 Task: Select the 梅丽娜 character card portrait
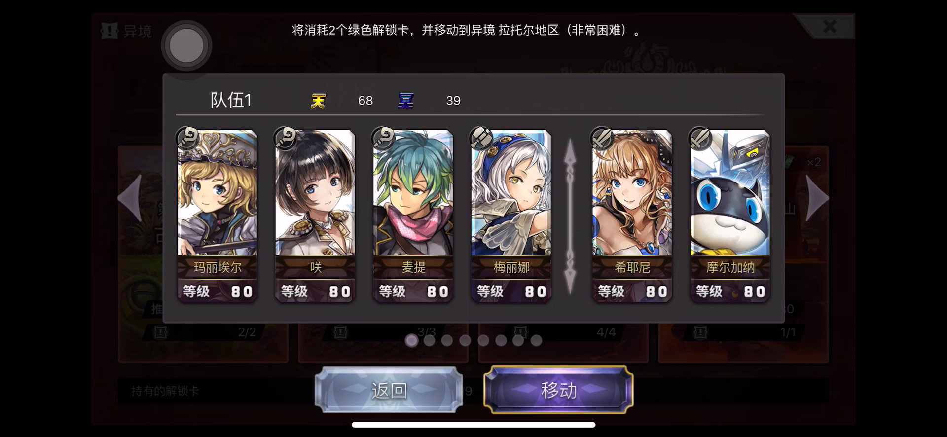(x=511, y=193)
